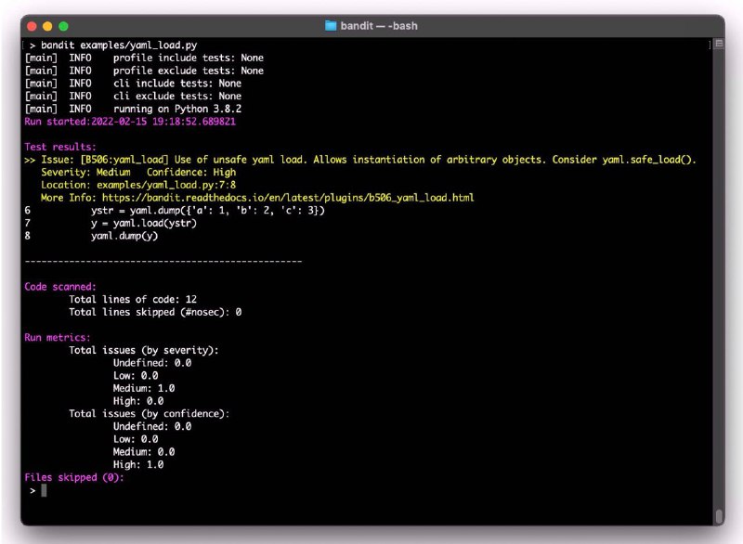Click 'Total lines skipped (#nosec): 0'
This screenshot has width=743, height=544.
click(x=155, y=312)
